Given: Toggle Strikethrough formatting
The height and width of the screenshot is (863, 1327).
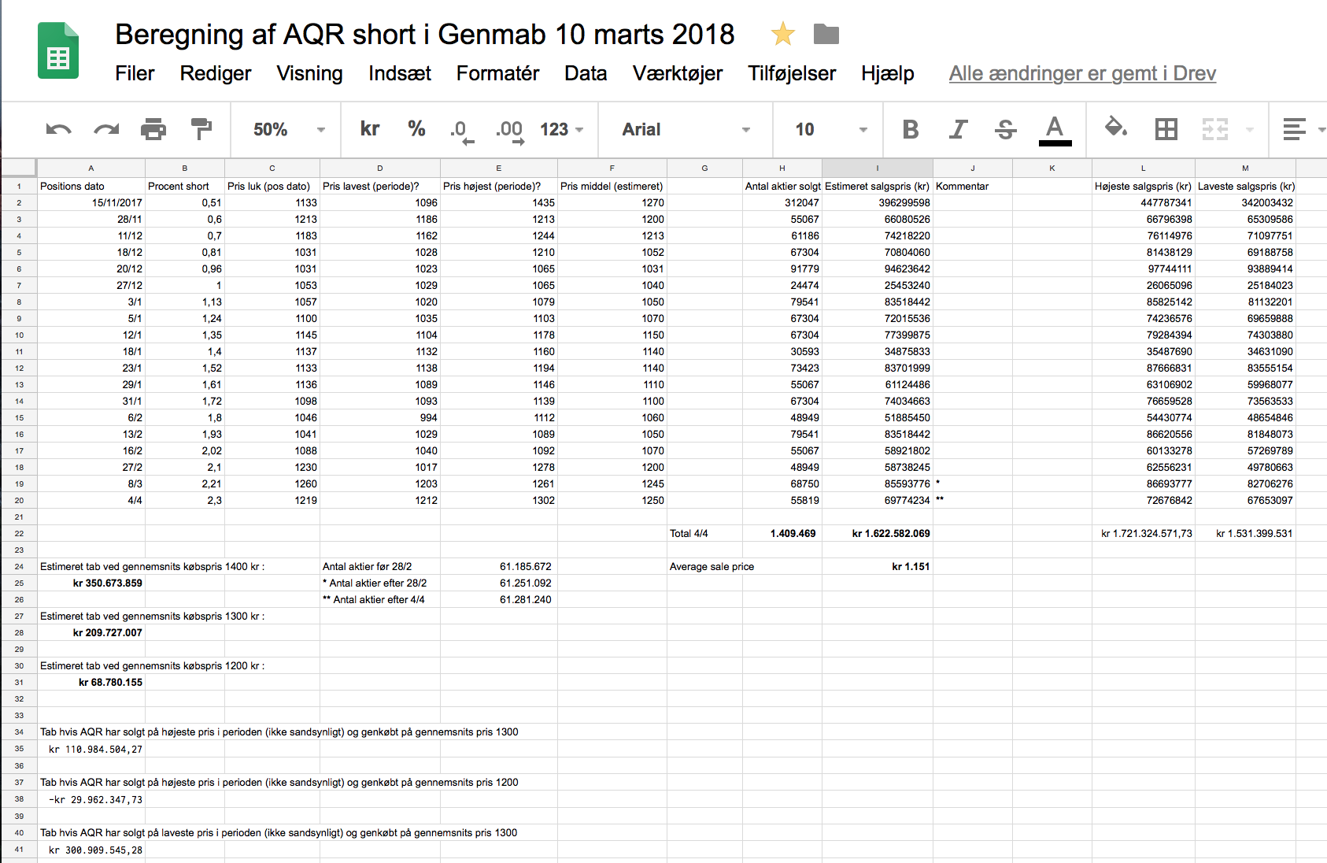Looking at the screenshot, I should coord(1006,129).
